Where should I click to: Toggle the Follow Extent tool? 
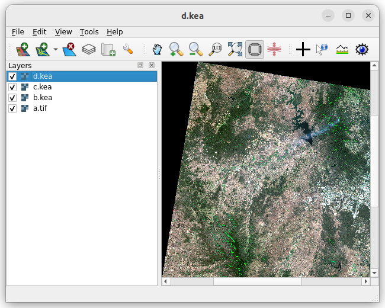(x=255, y=49)
